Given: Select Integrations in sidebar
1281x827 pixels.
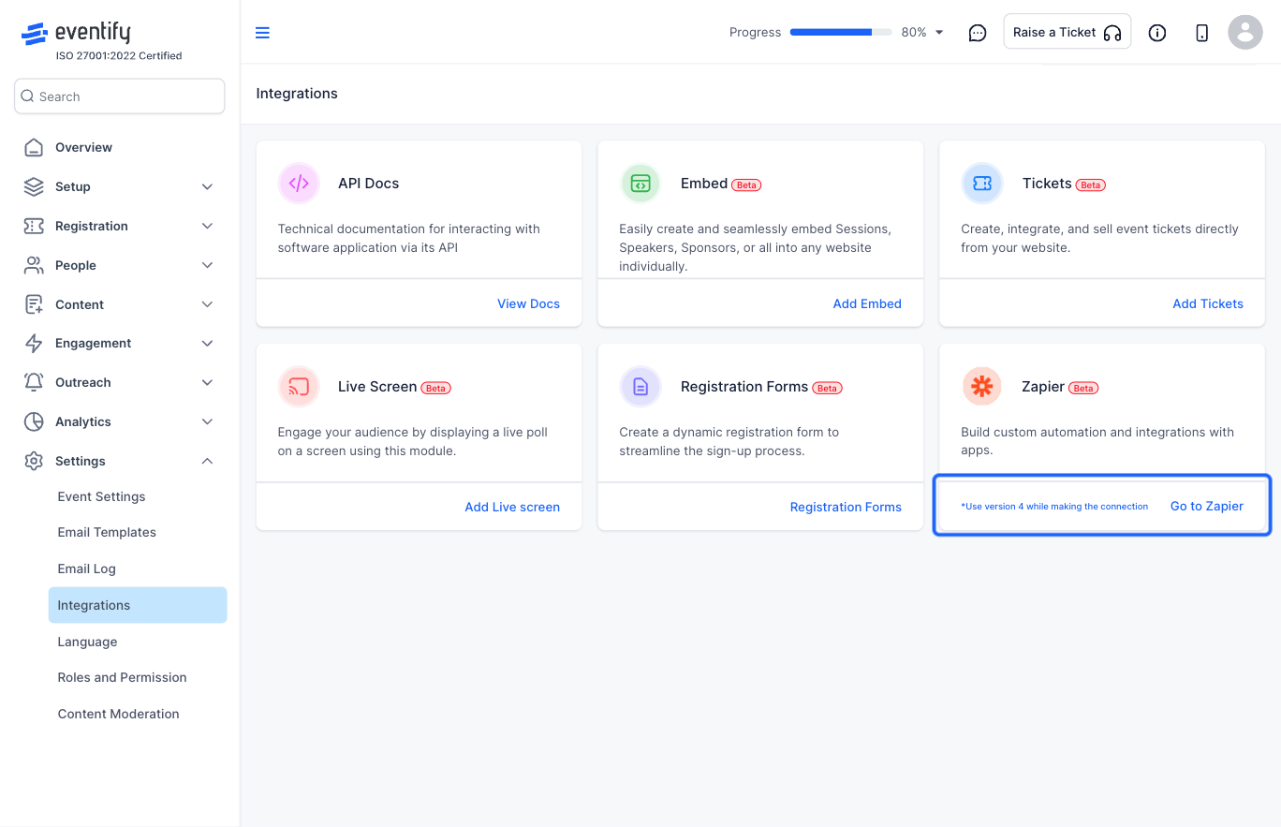Looking at the screenshot, I should coord(138,605).
